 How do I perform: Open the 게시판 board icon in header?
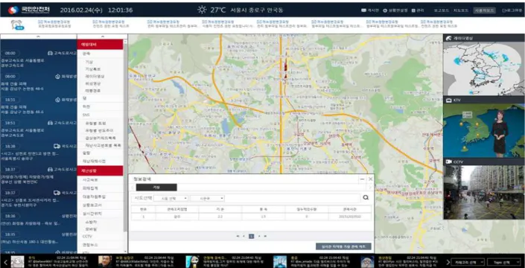click(363, 10)
